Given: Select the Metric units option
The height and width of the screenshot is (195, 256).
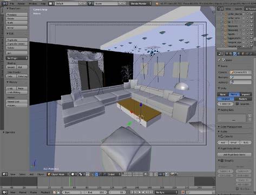Looking at the screenshot, I should [x=234, y=94].
